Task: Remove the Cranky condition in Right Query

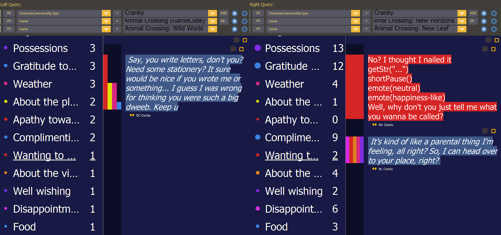Action: click(484, 13)
